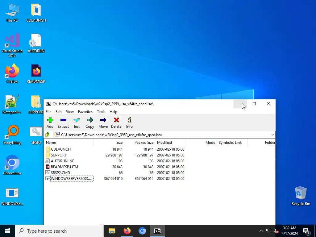The height and width of the screenshot is (237, 316).
Task: Sort by Symbolic Link column header
Action: [x=232, y=143]
